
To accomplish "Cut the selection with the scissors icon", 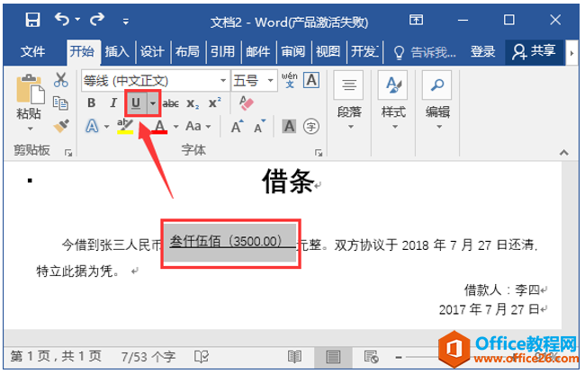I will coord(60,80).
